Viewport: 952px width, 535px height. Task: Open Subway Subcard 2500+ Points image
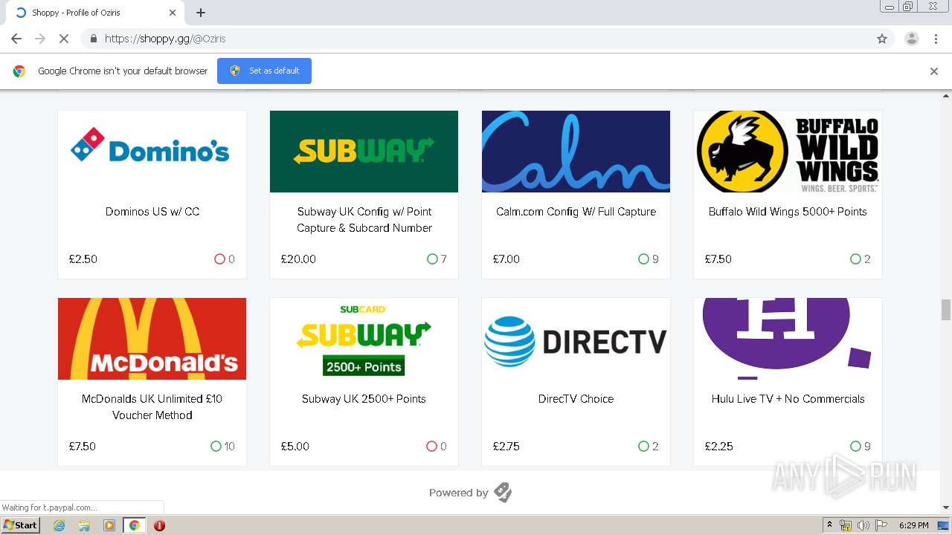click(x=364, y=339)
